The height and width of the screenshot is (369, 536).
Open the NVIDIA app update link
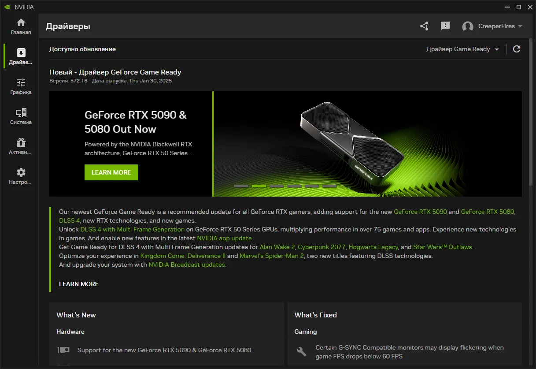pos(225,238)
